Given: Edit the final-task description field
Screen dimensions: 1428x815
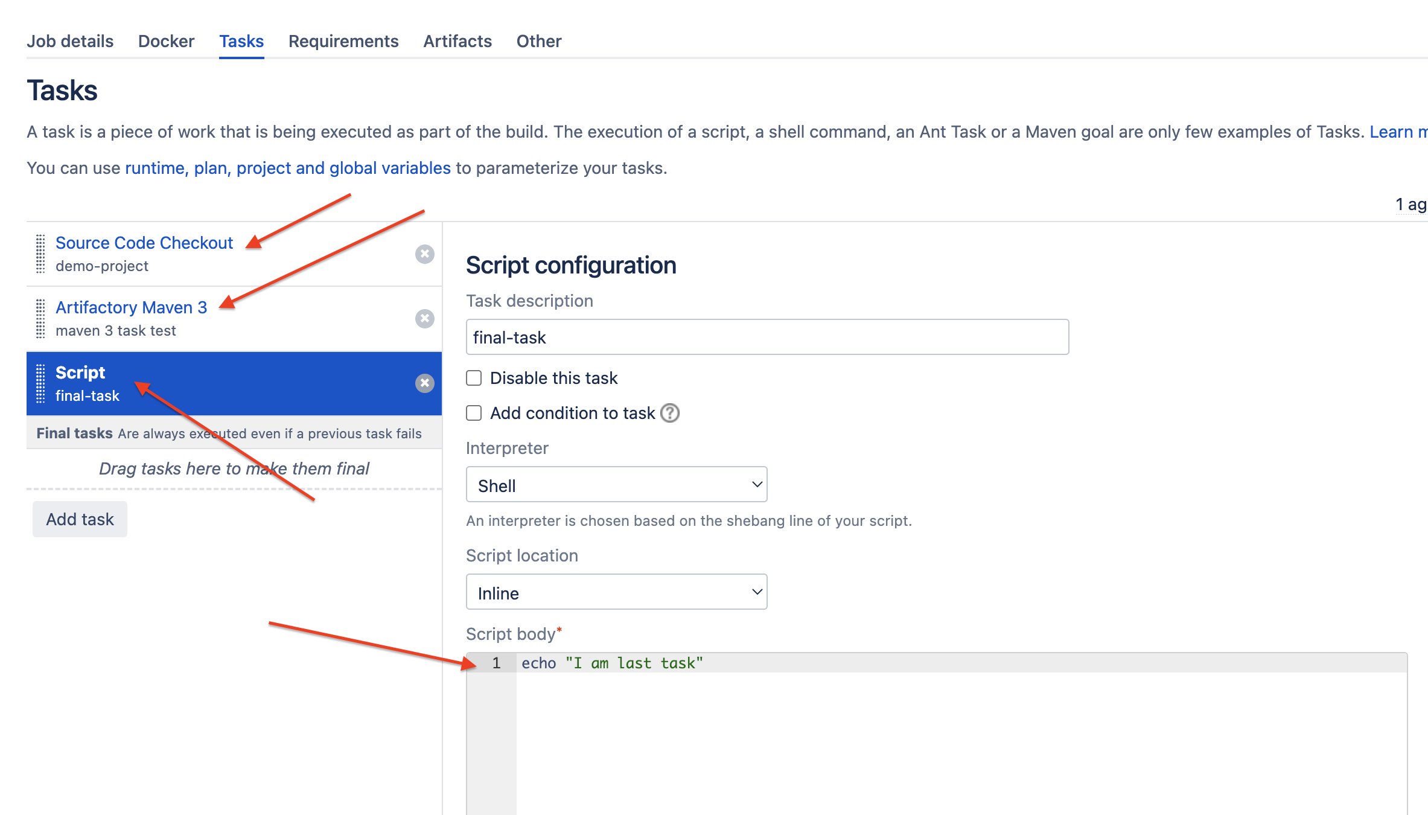Looking at the screenshot, I should coord(767,337).
